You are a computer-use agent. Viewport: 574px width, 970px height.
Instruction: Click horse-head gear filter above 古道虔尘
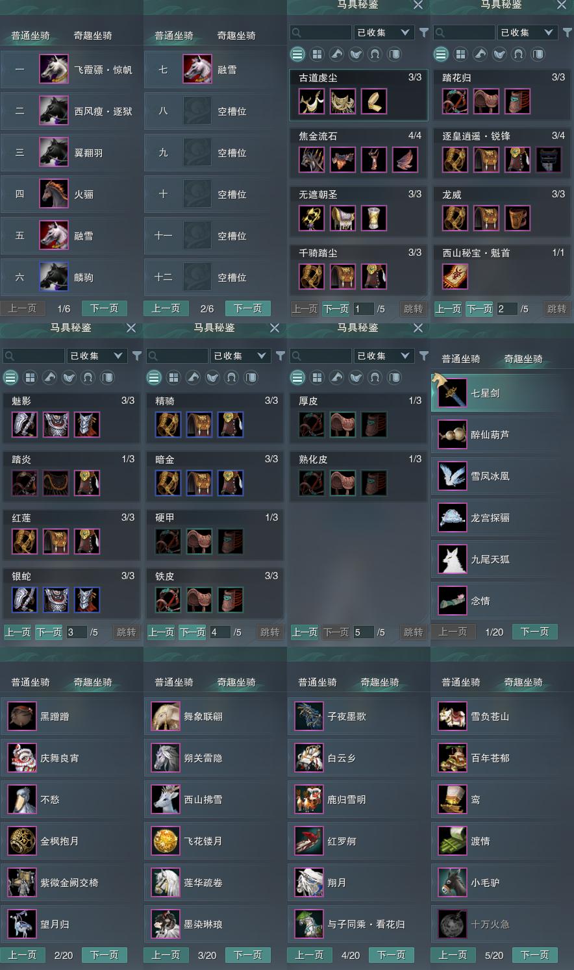click(336, 54)
